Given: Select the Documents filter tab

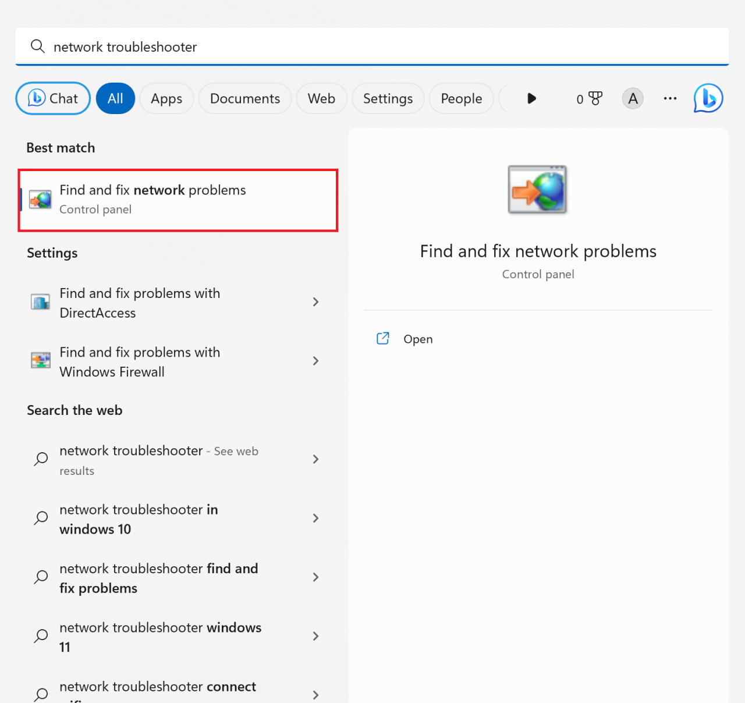Looking at the screenshot, I should click(244, 99).
